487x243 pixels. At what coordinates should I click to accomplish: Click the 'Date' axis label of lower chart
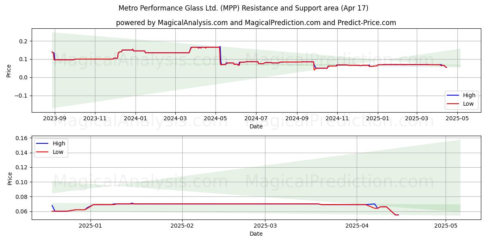pyautogui.click(x=256, y=234)
